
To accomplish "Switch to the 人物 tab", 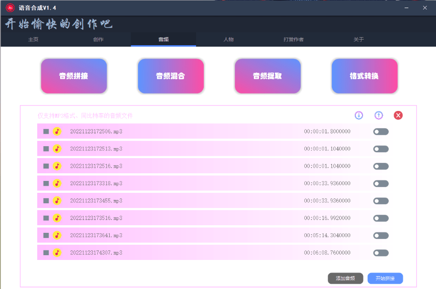I will pos(228,40).
